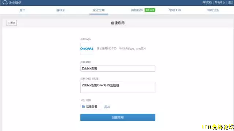
Task: Go to the 我的企业 tab
Action: [x=213, y=10]
